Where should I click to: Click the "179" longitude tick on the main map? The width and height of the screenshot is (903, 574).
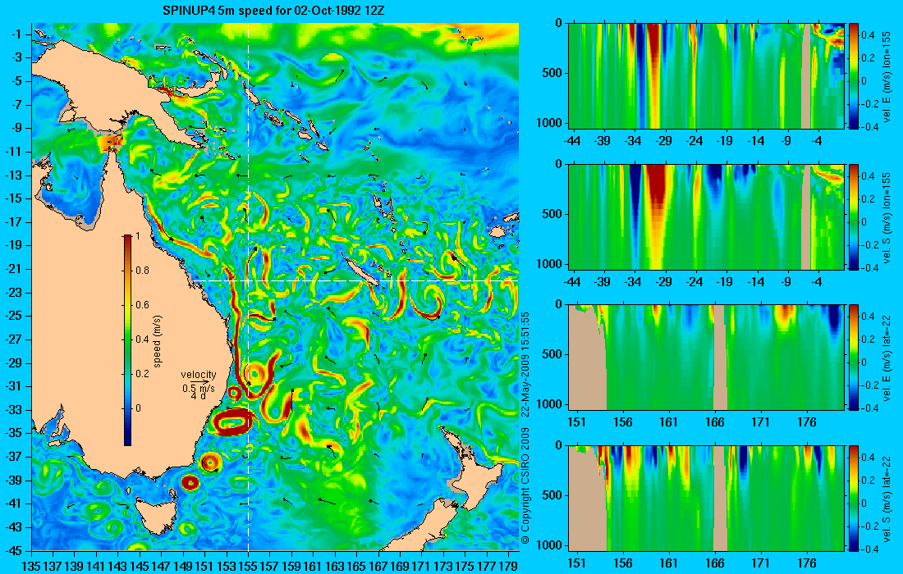[508, 567]
